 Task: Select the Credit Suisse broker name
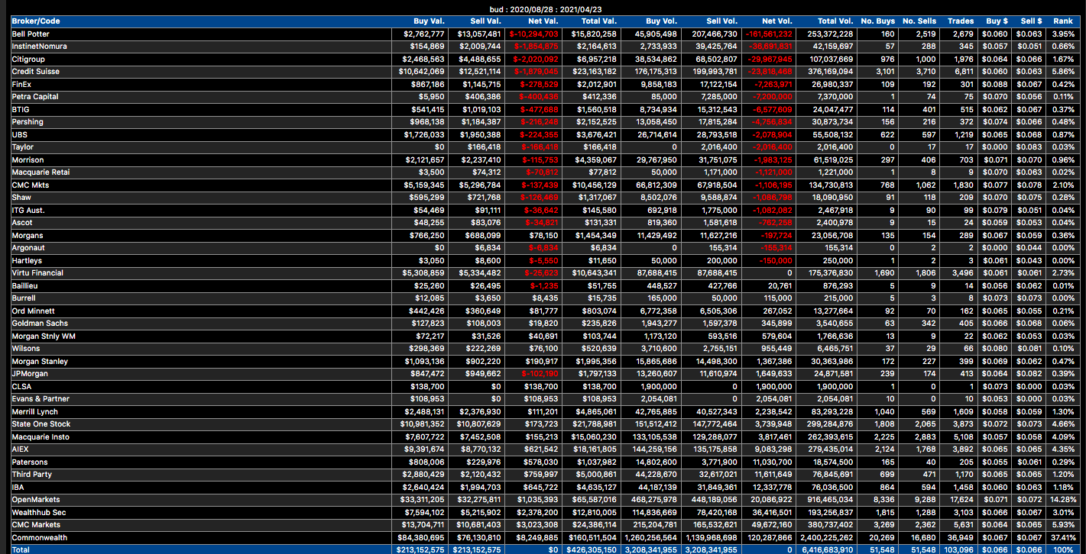click(35, 72)
